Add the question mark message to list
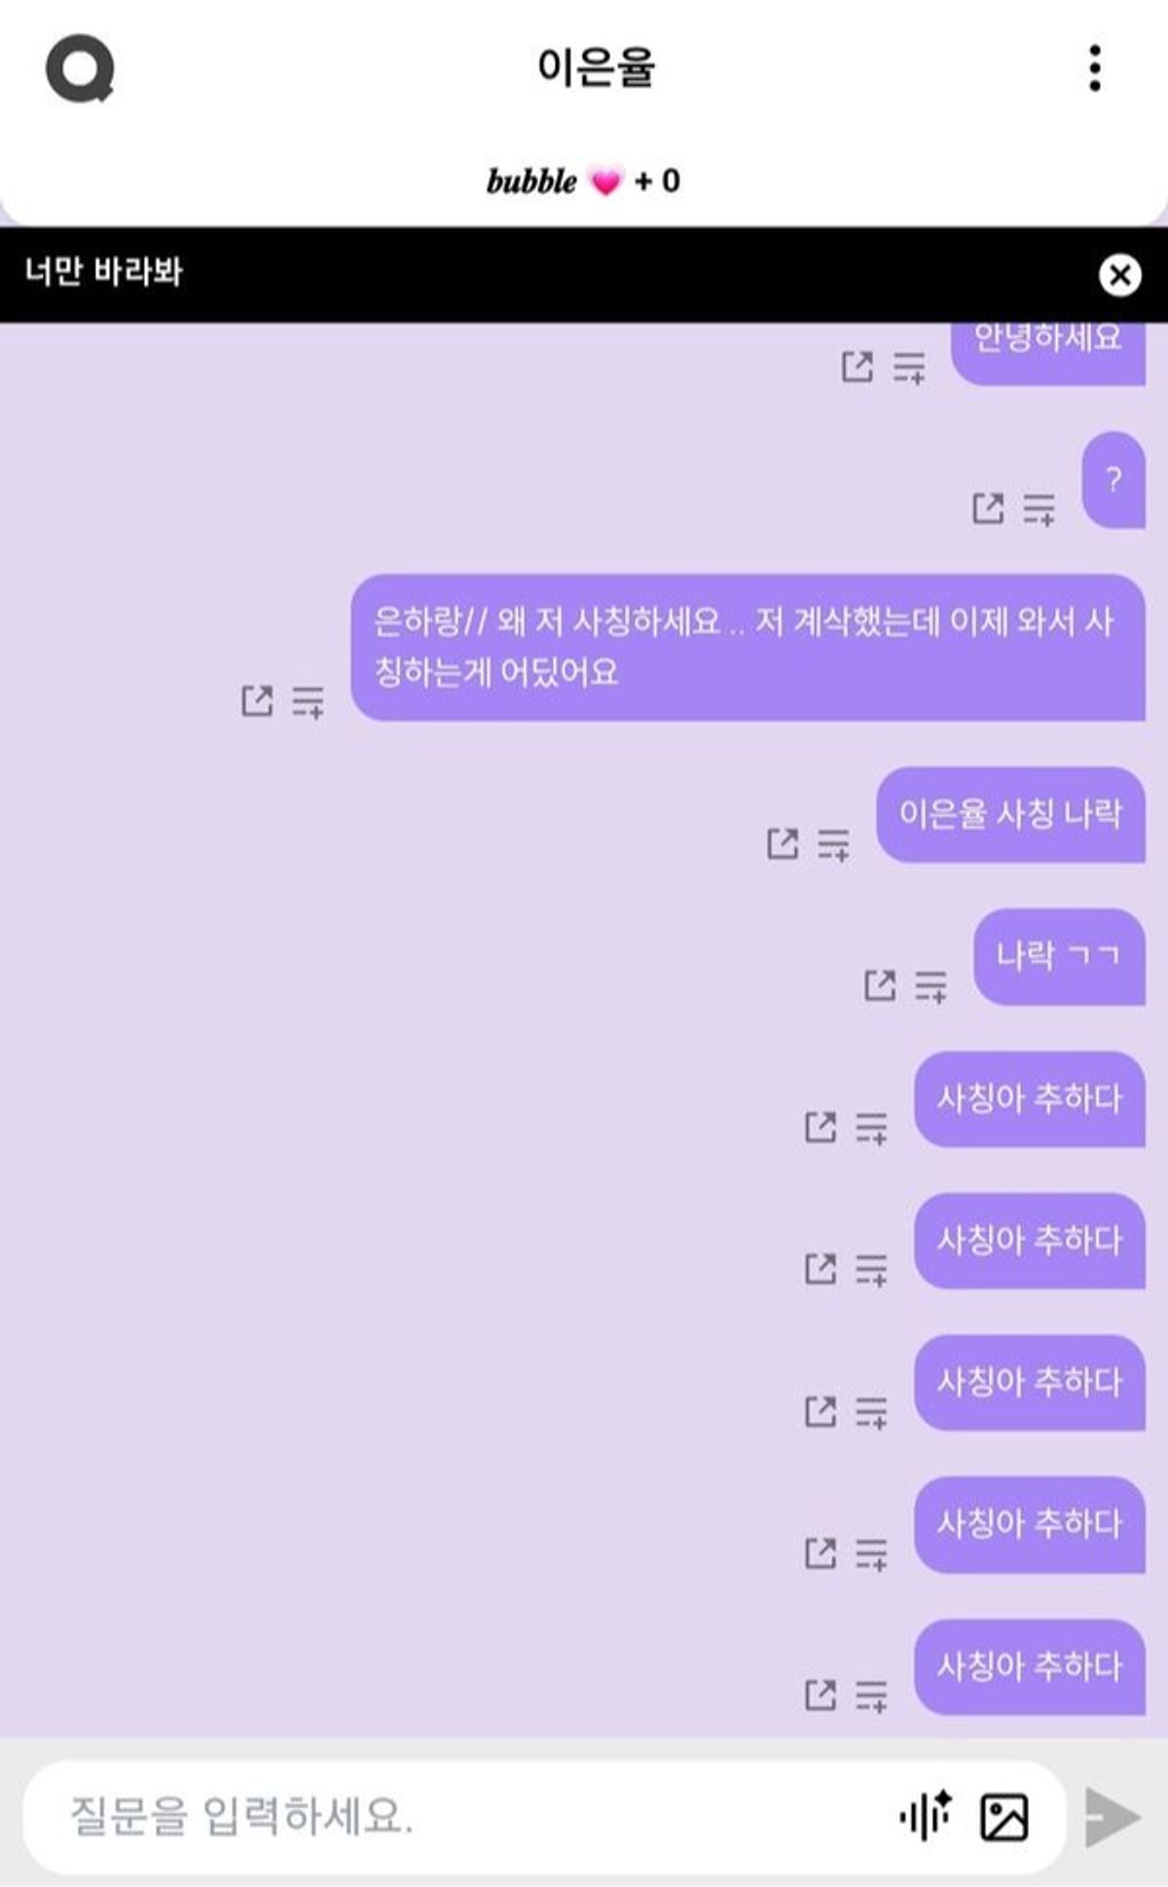The width and height of the screenshot is (1168, 1887). [1040, 509]
